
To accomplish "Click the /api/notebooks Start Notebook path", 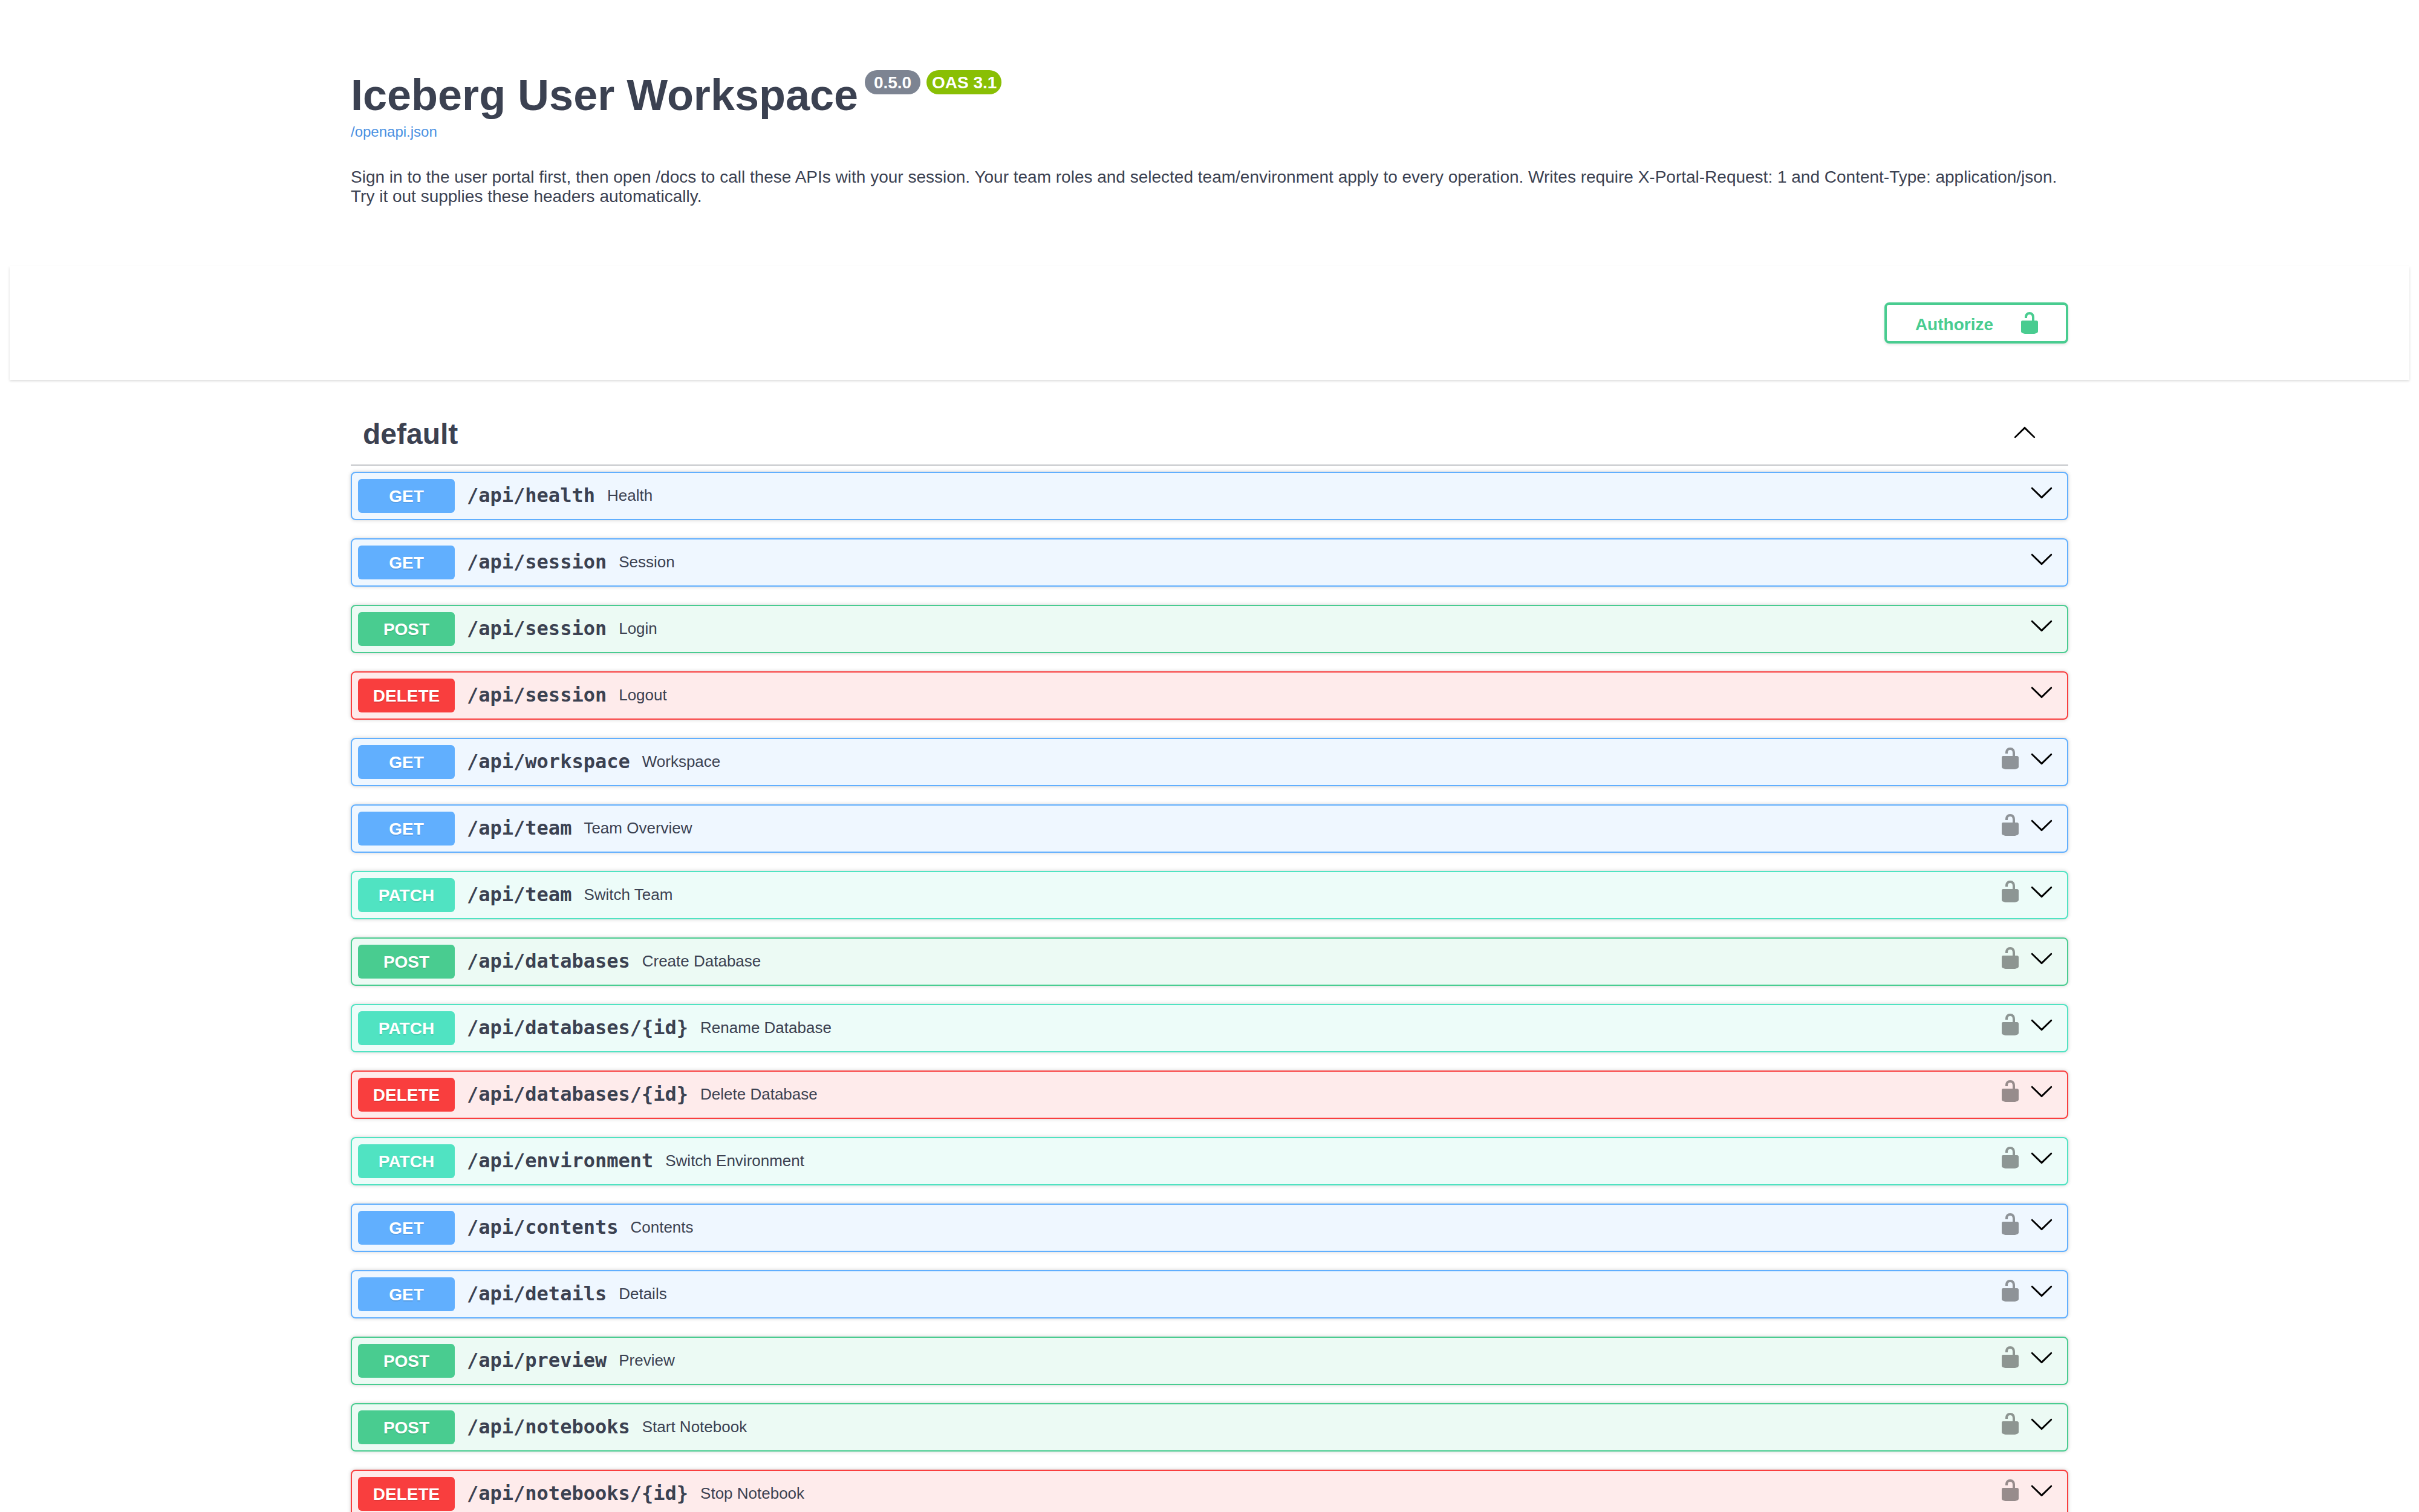I will [549, 1426].
